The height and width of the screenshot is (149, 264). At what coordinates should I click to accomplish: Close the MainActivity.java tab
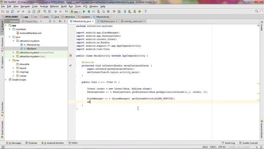(93, 21)
